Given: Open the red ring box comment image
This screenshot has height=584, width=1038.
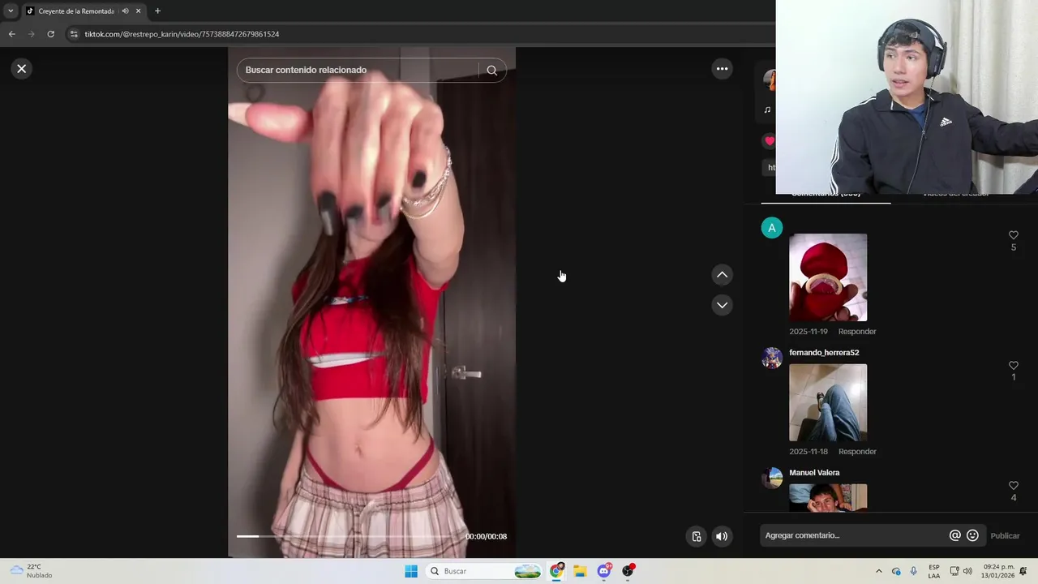Looking at the screenshot, I should (828, 277).
